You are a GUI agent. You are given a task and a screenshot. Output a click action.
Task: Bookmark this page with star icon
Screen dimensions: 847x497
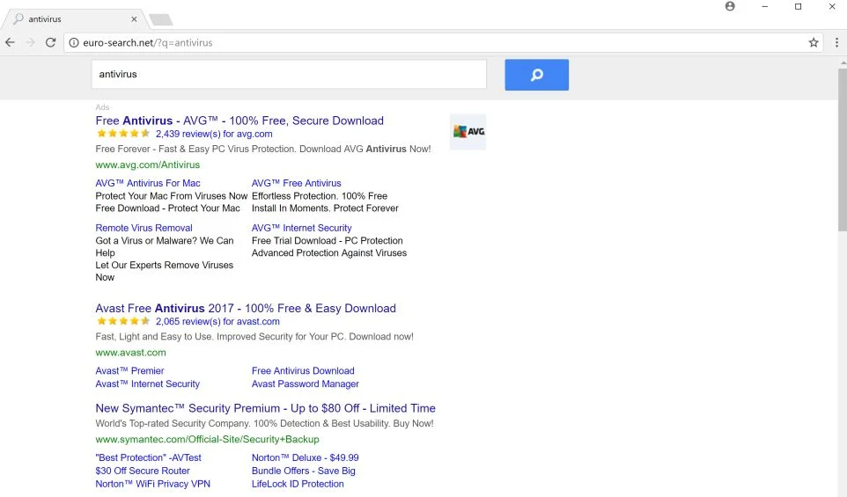pos(814,42)
